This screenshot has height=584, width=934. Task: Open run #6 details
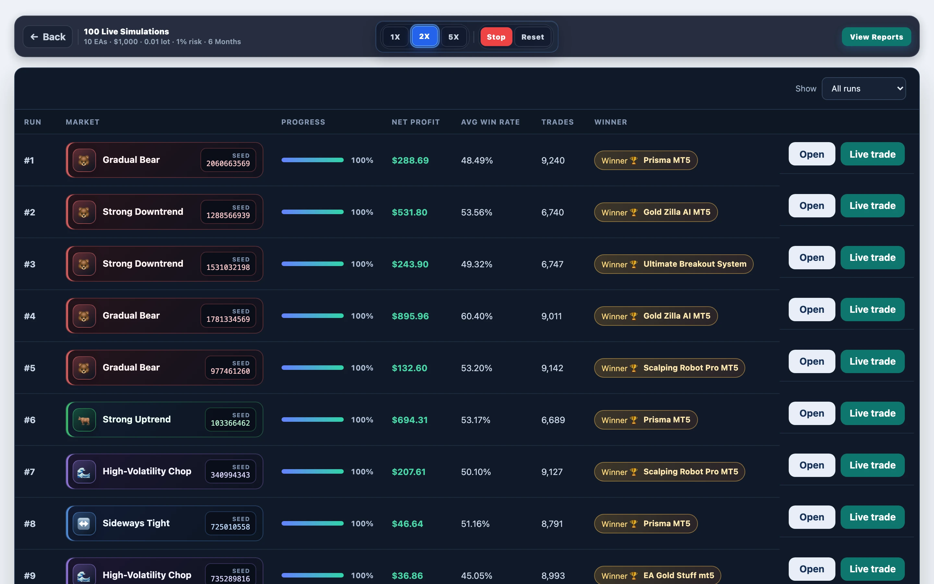pos(812,413)
